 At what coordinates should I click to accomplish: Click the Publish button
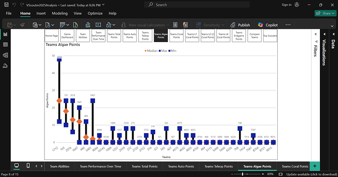click(x=240, y=25)
